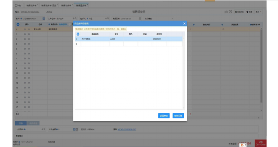Viewport: 278px width, 147px height.
Task: Click first operation icon in row 2
Action: click(x=25, y=34)
